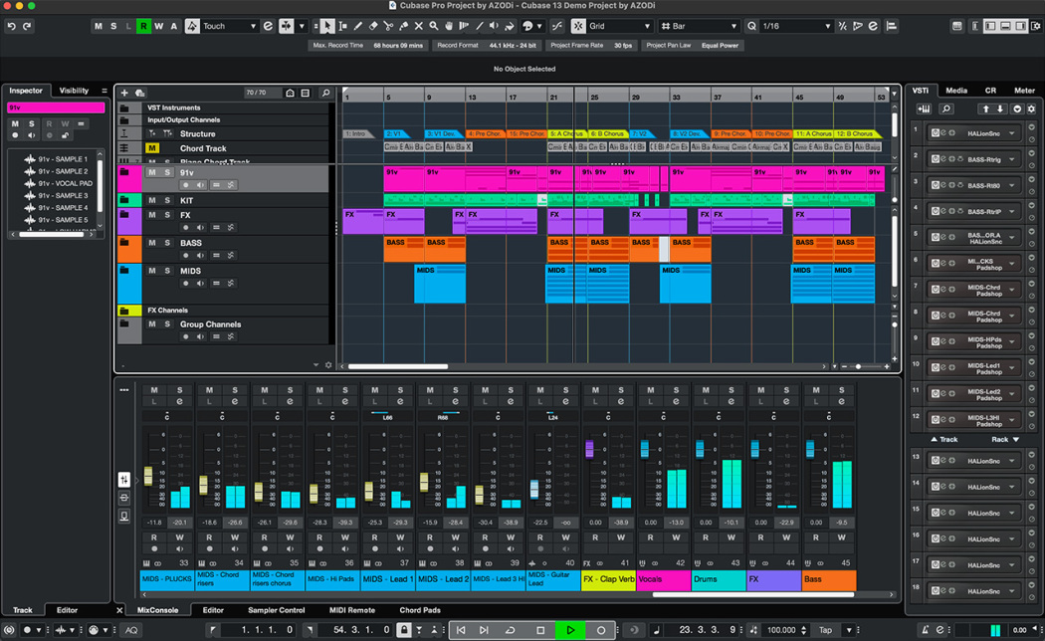Toggle the global Read automation button
Screen dimensions: 1045x641
tap(143, 26)
